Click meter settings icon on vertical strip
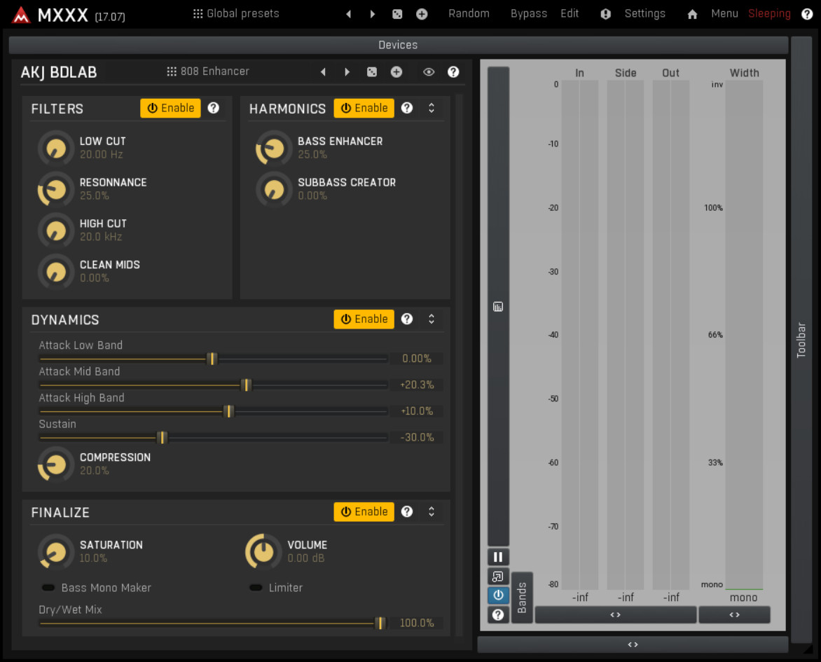 coord(498,307)
